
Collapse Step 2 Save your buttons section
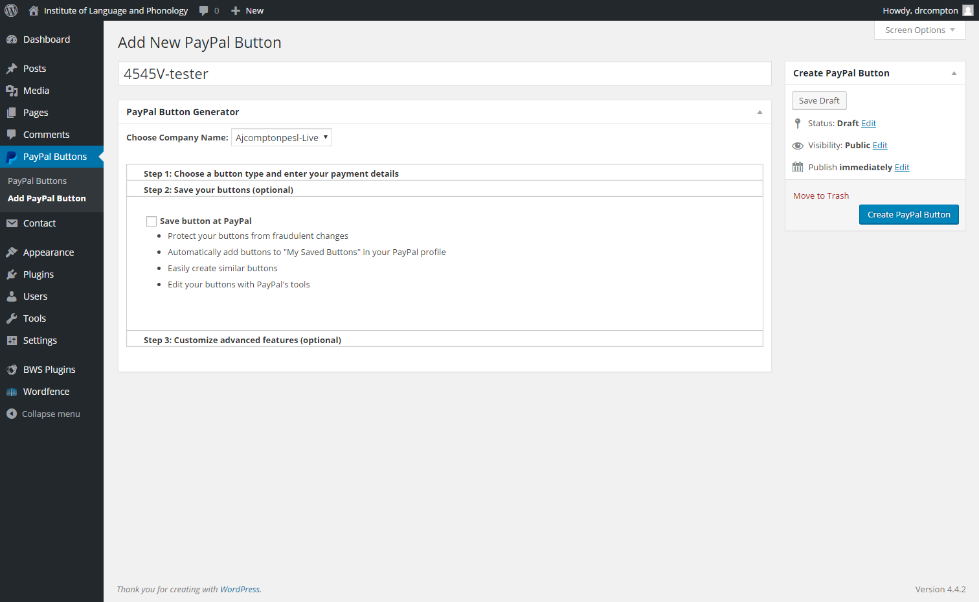coord(445,189)
